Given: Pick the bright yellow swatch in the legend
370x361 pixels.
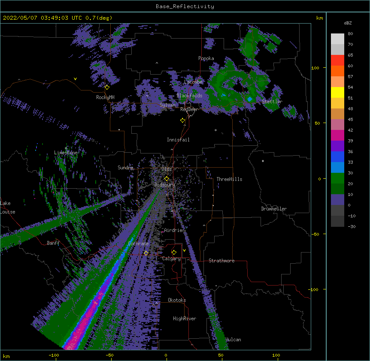Looking at the screenshot, I should click(337, 92).
